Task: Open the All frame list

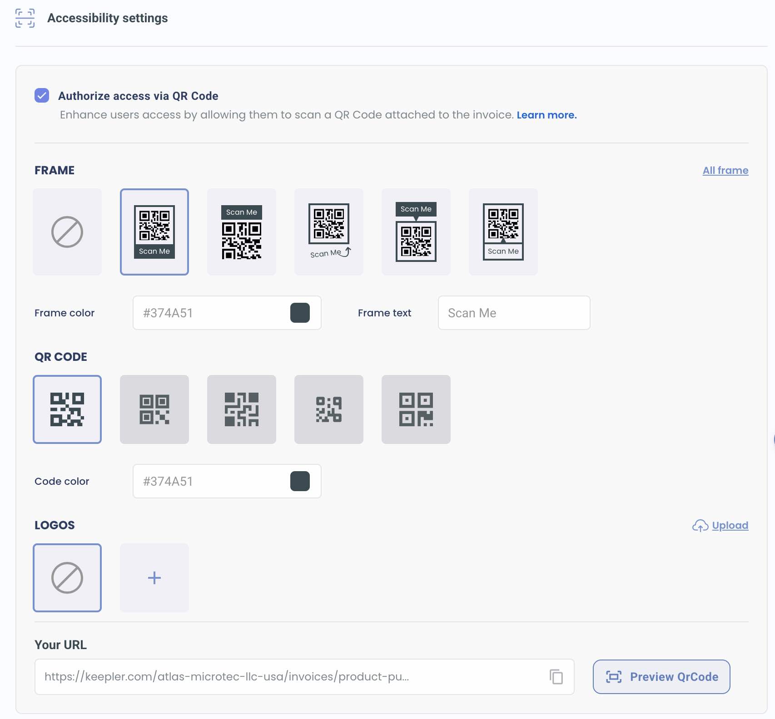Action: coord(725,170)
